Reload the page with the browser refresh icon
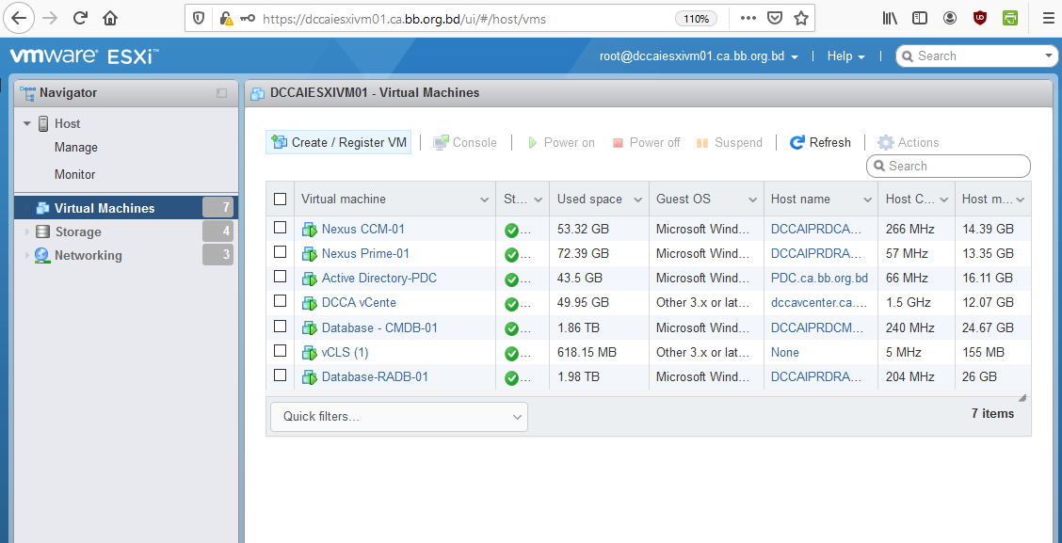 pos(81,18)
